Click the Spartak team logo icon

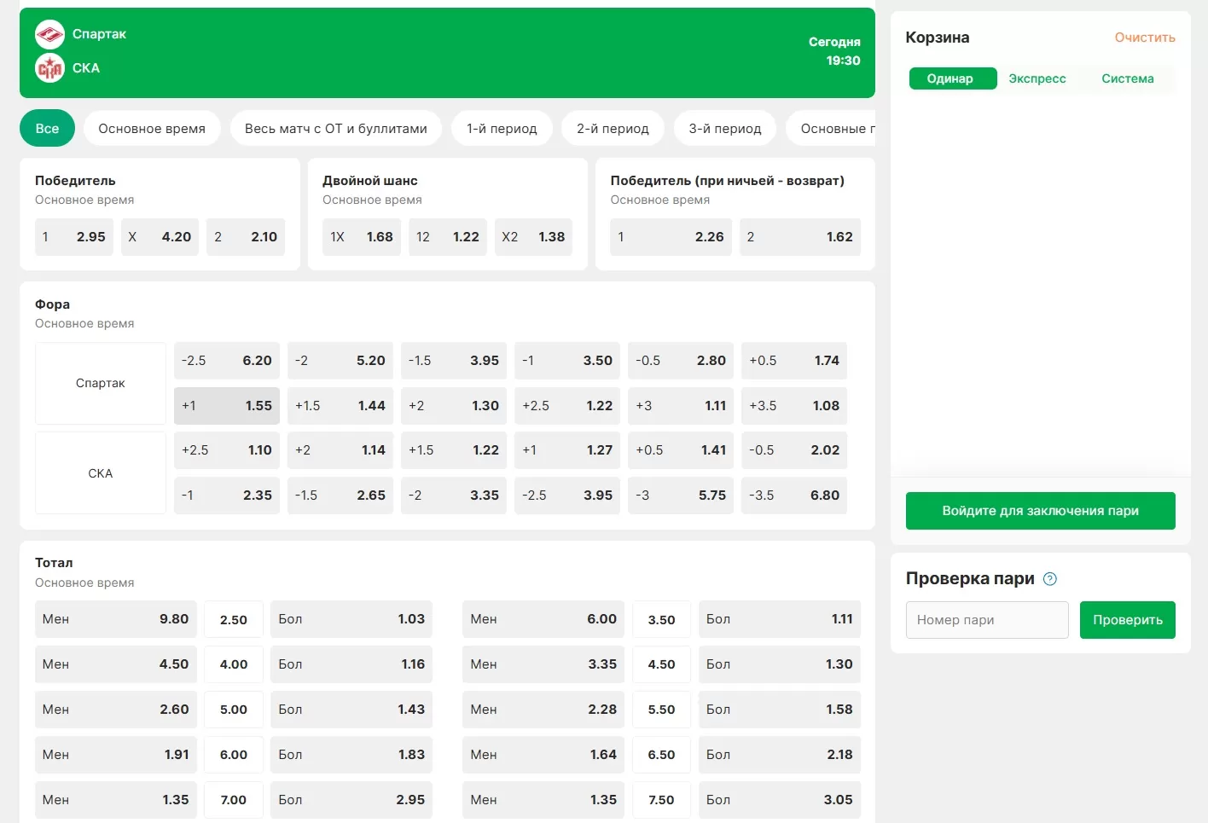point(49,35)
